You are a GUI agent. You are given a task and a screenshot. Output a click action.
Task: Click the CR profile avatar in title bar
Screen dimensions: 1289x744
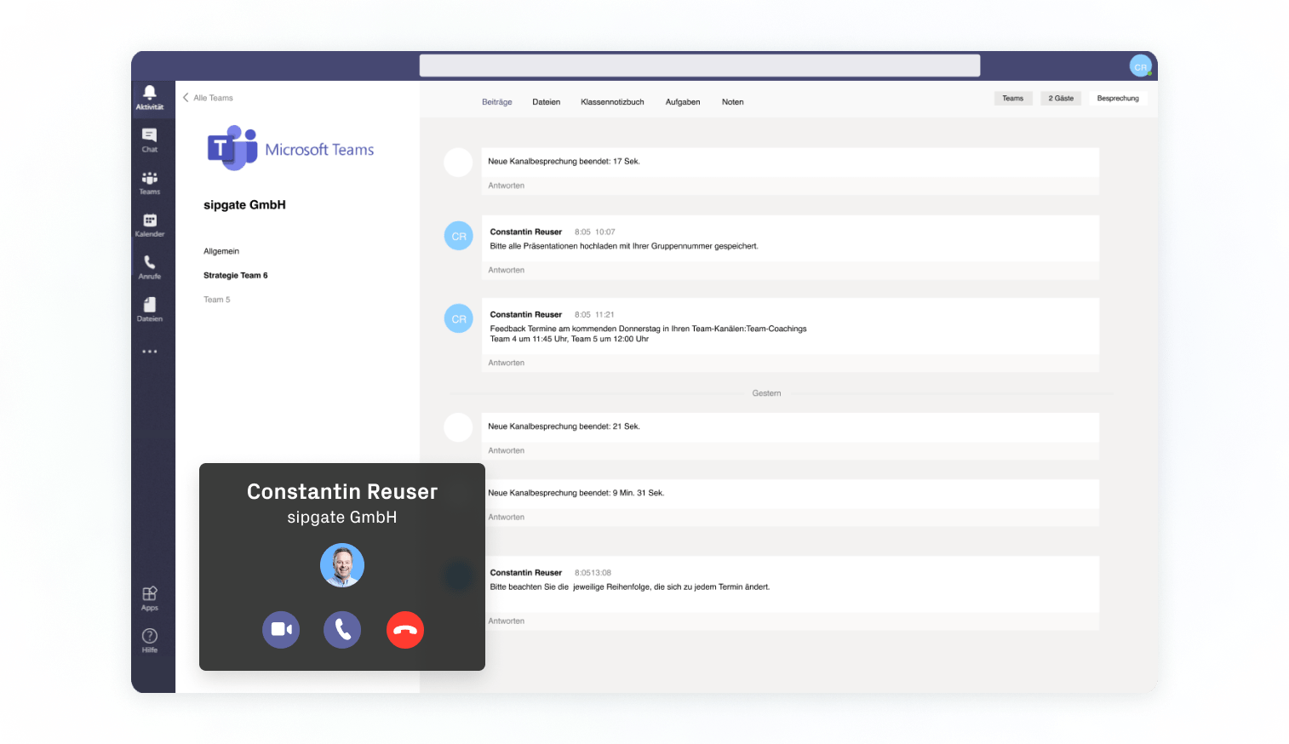pyautogui.click(x=1140, y=66)
